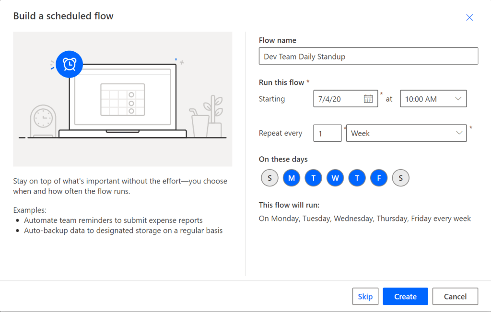Toggle Friday in the day selector
Viewport: 491px width, 312px height.
pos(379,178)
